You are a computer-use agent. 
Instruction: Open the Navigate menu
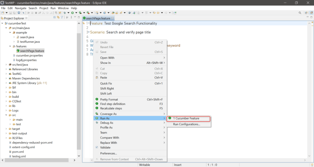[21, 8]
